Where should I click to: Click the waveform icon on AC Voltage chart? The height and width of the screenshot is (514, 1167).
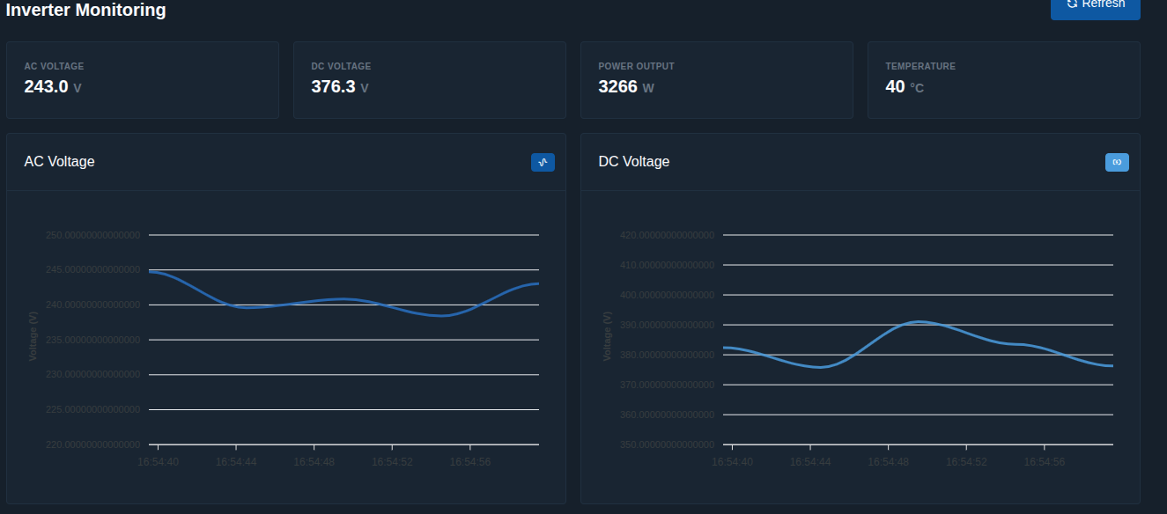[x=543, y=162]
